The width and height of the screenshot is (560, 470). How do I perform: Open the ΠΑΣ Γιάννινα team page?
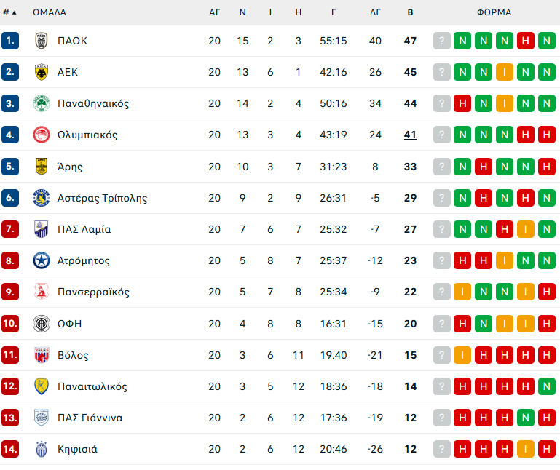[90, 418]
